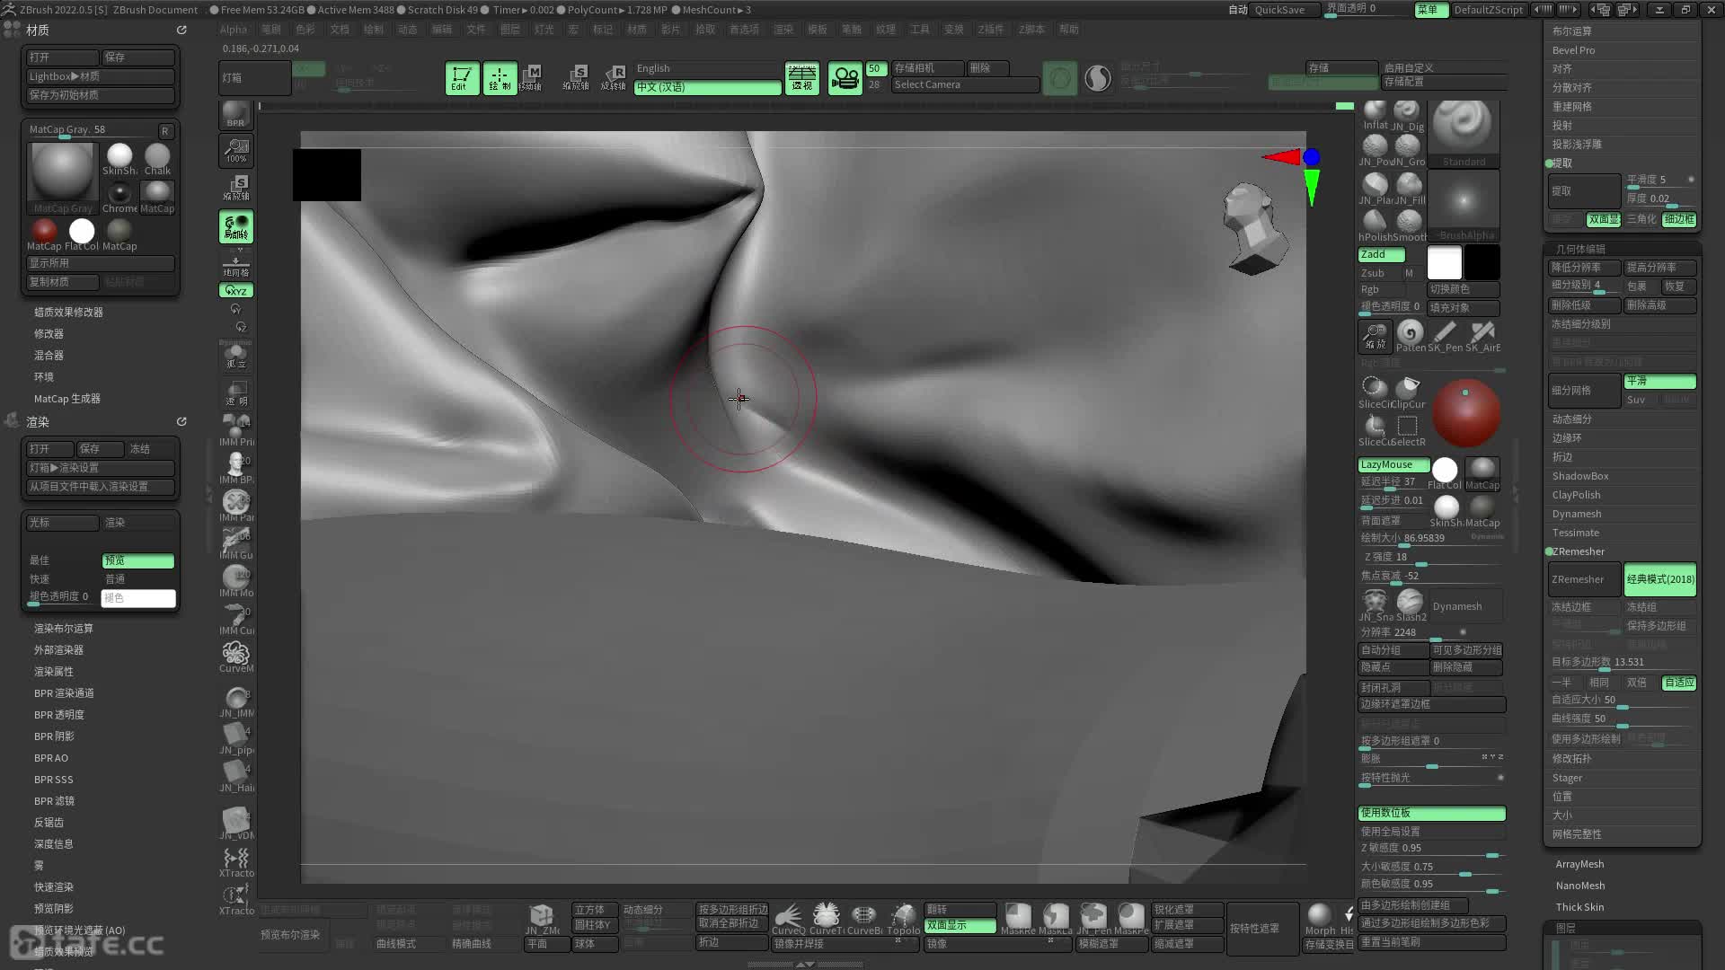
Task: Select the SelectRect brush icon
Action: pos(1409,429)
